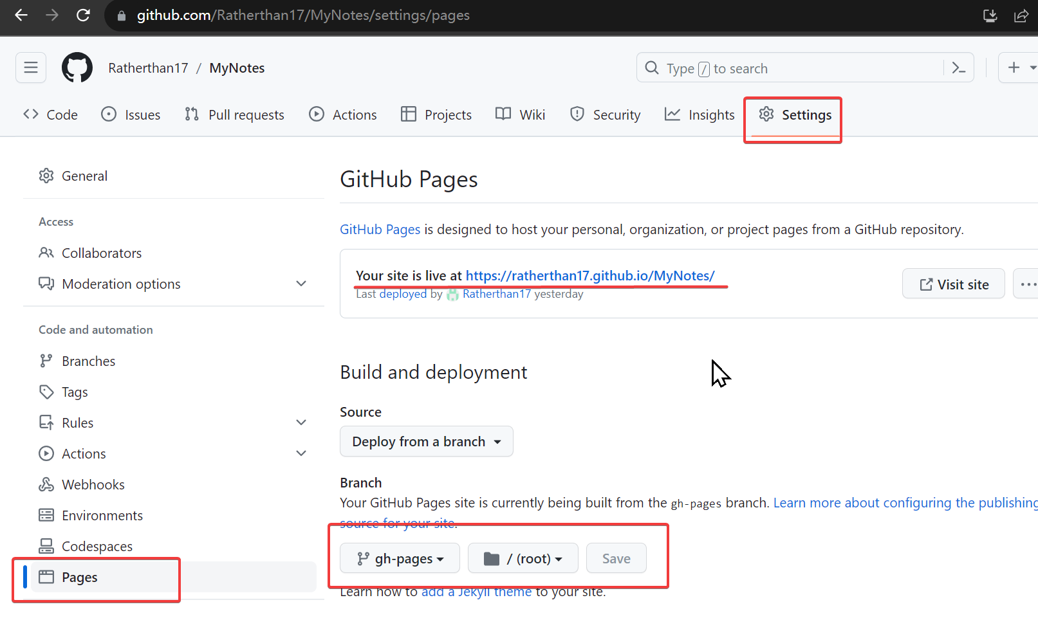Click the deployed link in last deployed line
This screenshot has height=618, width=1038.
point(403,294)
